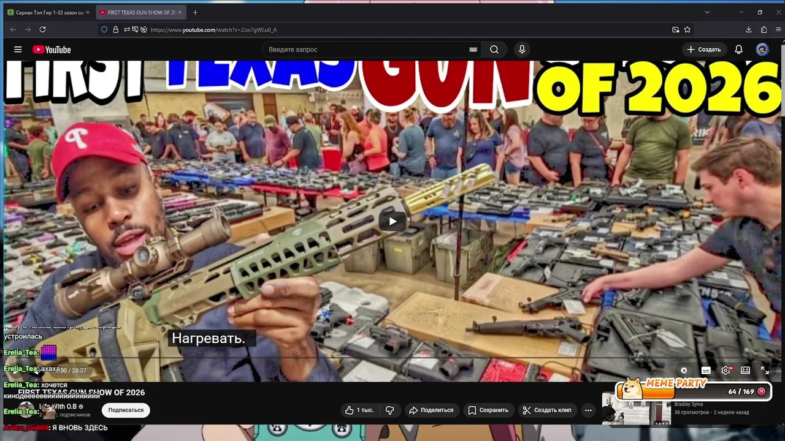Go forward in browser history
The width and height of the screenshot is (785, 441).
(x=28, y=29)
